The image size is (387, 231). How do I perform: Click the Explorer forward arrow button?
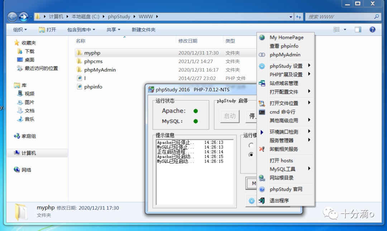point(23,17)
